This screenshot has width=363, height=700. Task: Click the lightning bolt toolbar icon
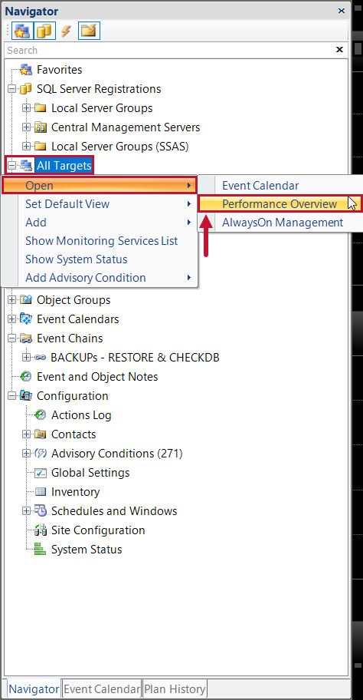[66, 31]
